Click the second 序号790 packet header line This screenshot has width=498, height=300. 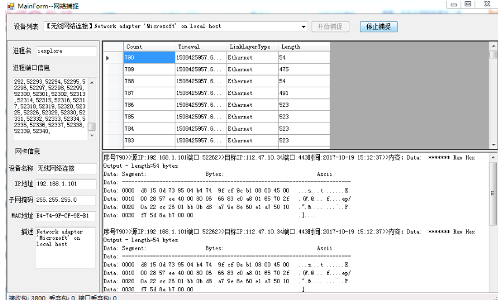(289, 232)
